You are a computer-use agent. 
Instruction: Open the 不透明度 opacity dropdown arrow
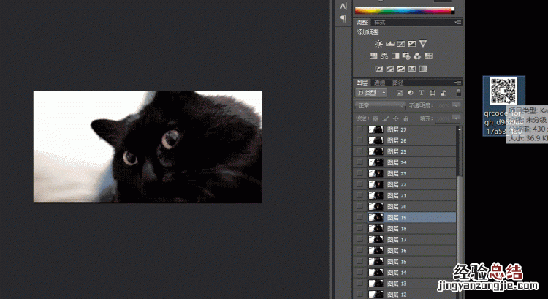click(457, 105)
